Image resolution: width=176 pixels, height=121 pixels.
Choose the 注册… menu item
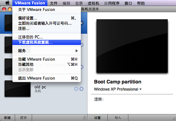pyautogui.click(x=47, y=29)
